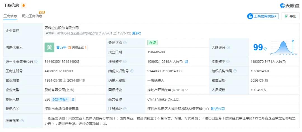This screenshot has height=132, width=302.
Task: Open 附近公司 link
Action: click(x=218, y=109)
